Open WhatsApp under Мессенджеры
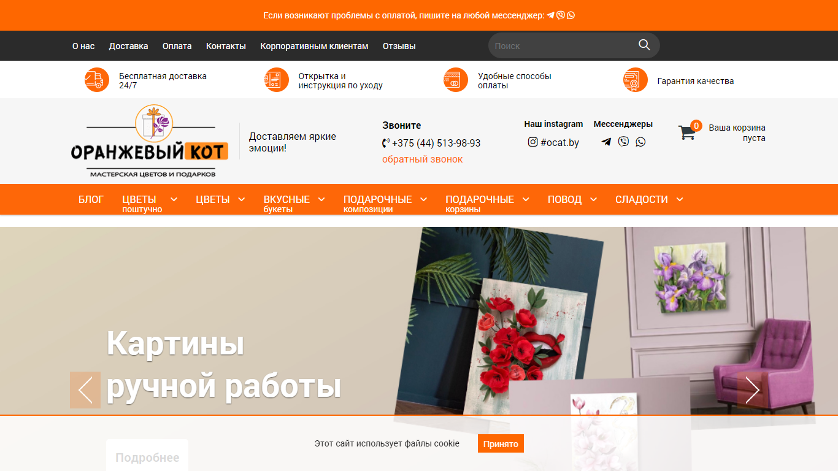Screen dimensions: 838x471 (x=640, y=142)
